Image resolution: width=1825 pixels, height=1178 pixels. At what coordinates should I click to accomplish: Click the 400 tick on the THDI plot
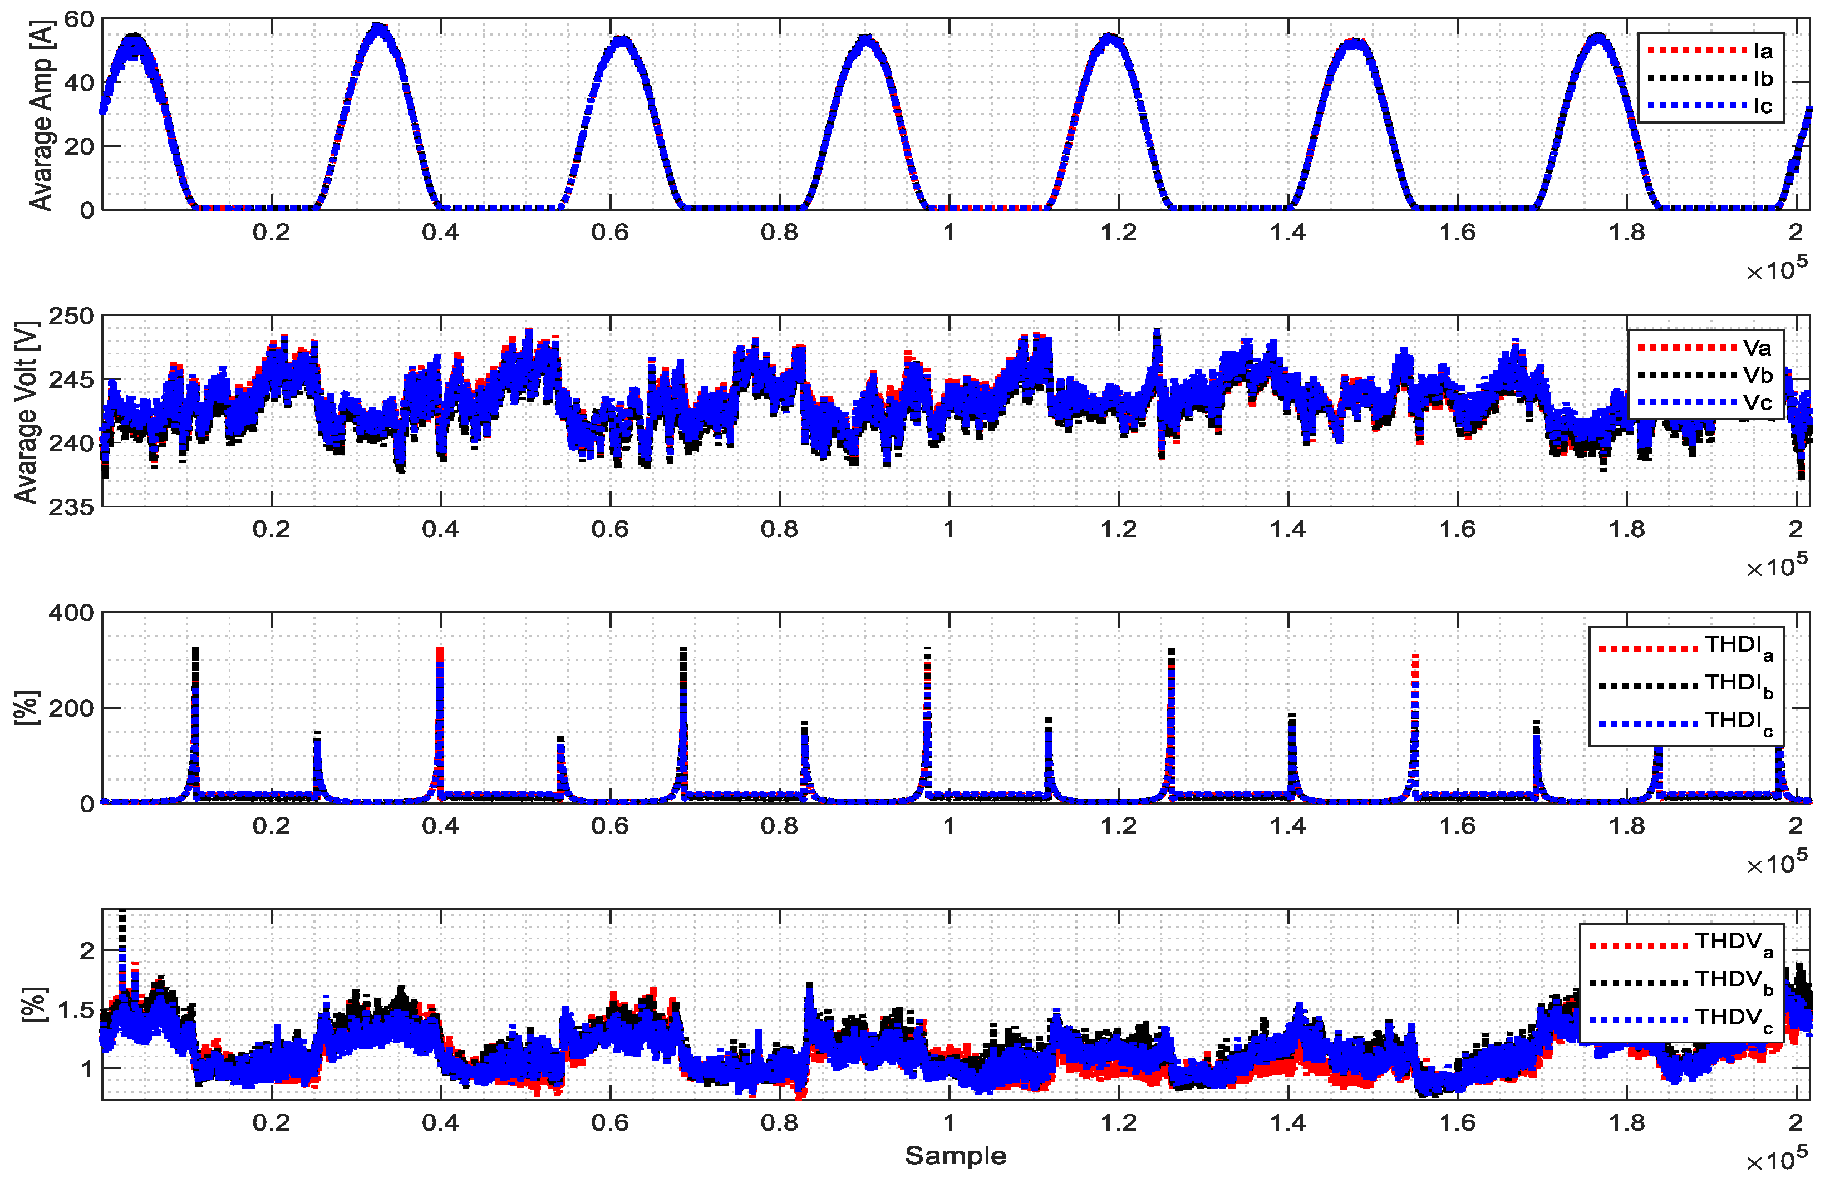(x=71, y=613)
